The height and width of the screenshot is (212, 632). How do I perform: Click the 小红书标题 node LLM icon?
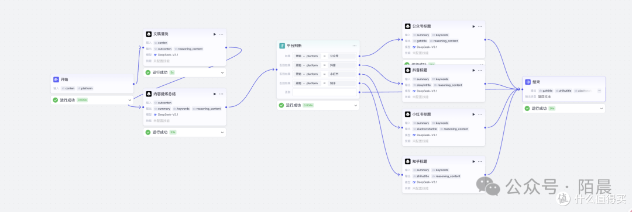(x=407, y=114)
